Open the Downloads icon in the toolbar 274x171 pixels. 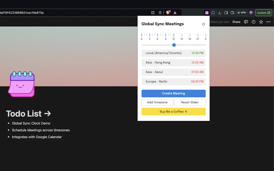(x=219, y=13)
